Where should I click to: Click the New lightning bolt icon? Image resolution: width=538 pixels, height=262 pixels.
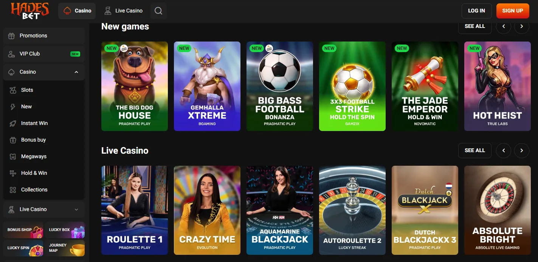(x=13, y=106)
